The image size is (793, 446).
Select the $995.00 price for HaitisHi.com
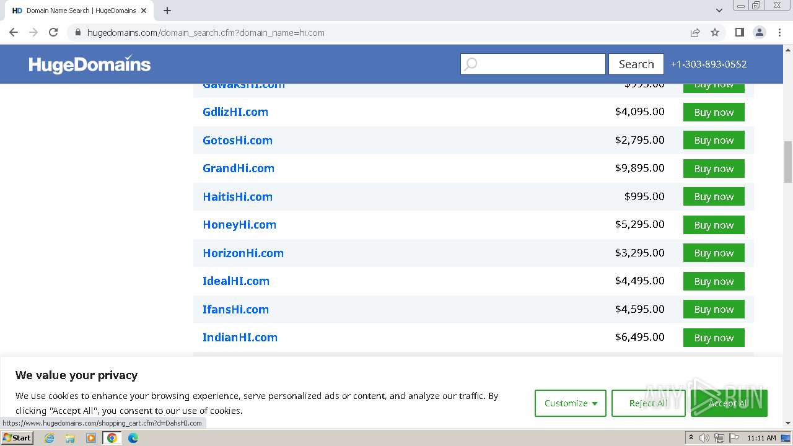(644, 196)
